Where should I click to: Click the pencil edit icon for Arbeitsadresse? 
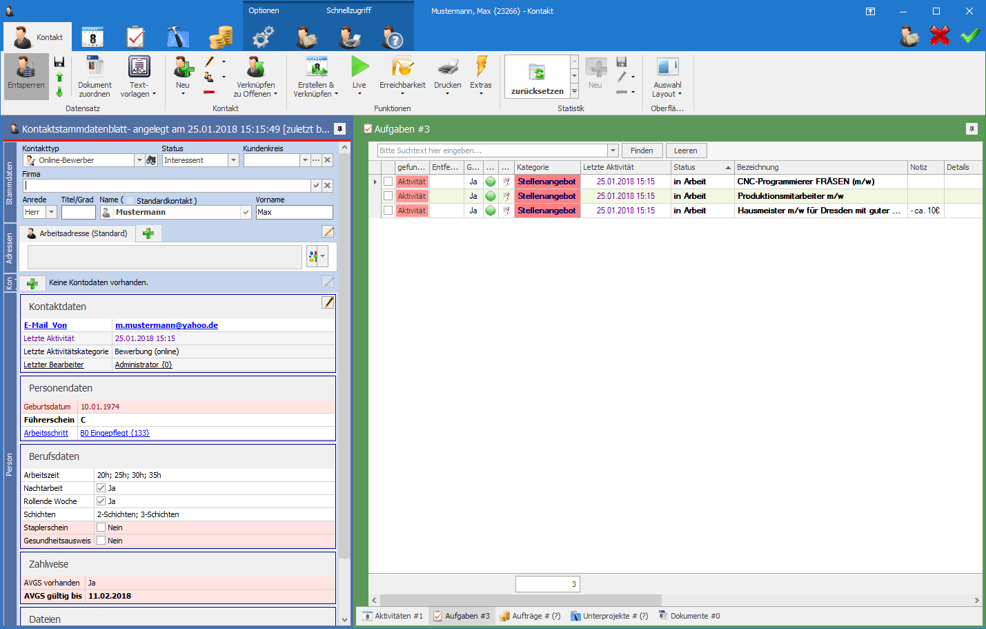tap(328, 231)
